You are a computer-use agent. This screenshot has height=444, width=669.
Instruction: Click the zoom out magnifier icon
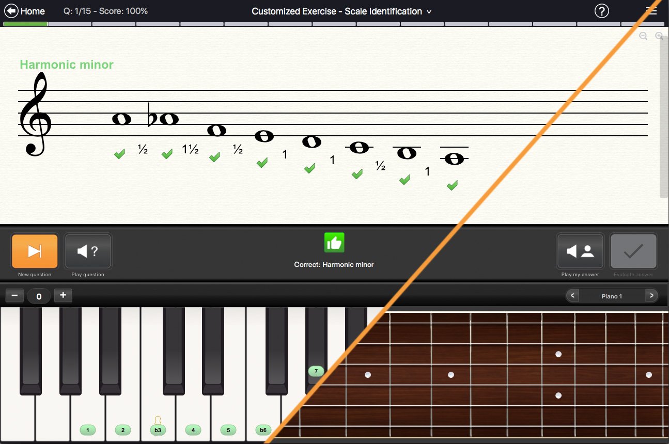(643, 36)
